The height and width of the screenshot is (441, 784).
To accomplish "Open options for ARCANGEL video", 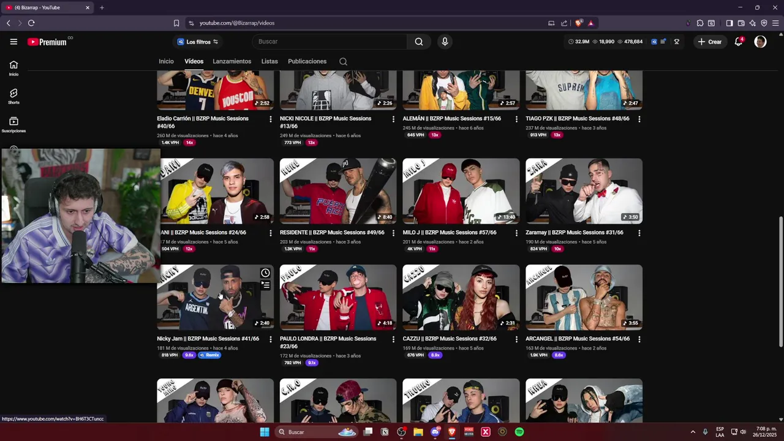I will (x=639, y=339).
